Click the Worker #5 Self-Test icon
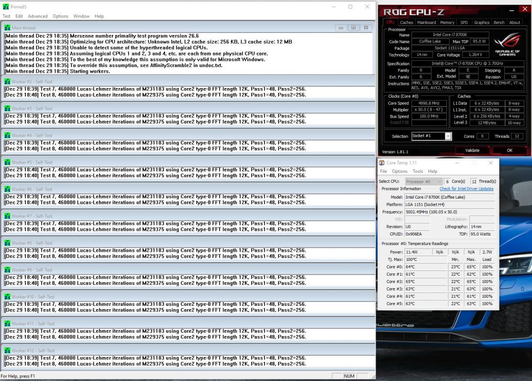The height and width of the screenshot is (381, 532). pyautogui.click(x=7, y=162)
